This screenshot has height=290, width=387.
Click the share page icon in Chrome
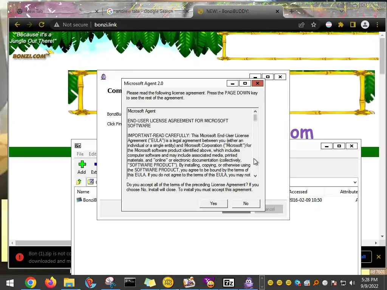301,25
